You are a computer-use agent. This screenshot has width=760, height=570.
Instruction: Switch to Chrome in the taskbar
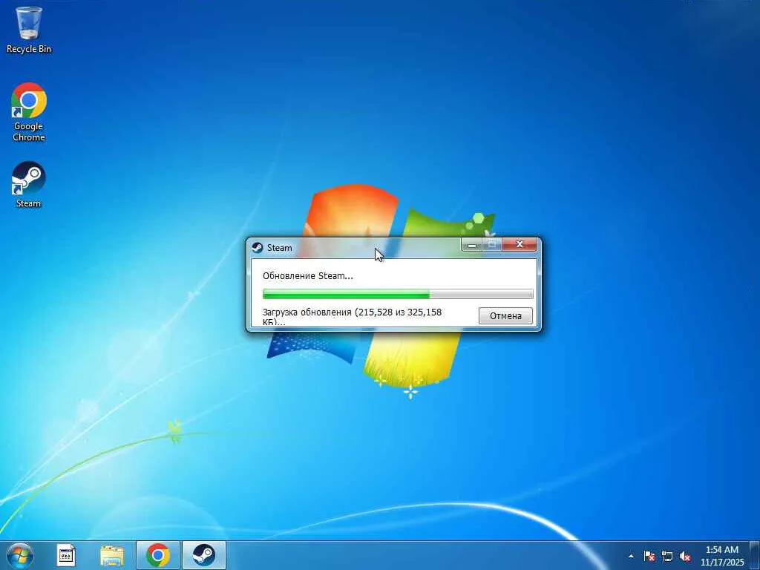(x=158, y=555)
